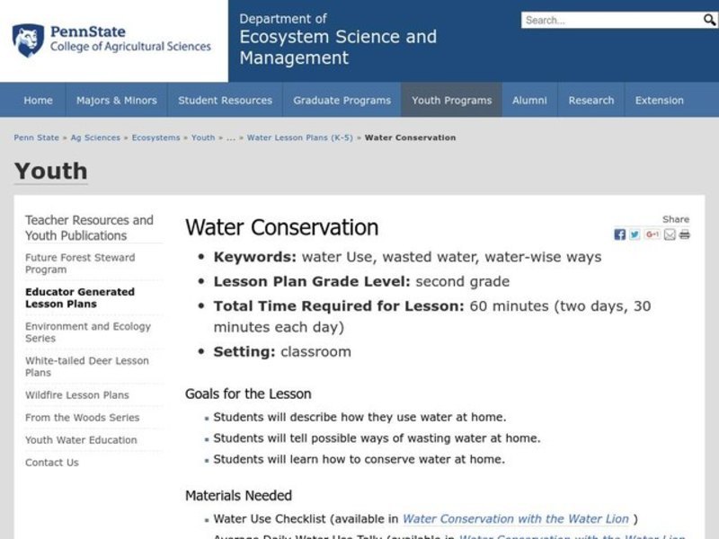The width and height of the screenshot is (719, 539).
Task: Select the Alumni navigation tab
Action: point(529,100)
